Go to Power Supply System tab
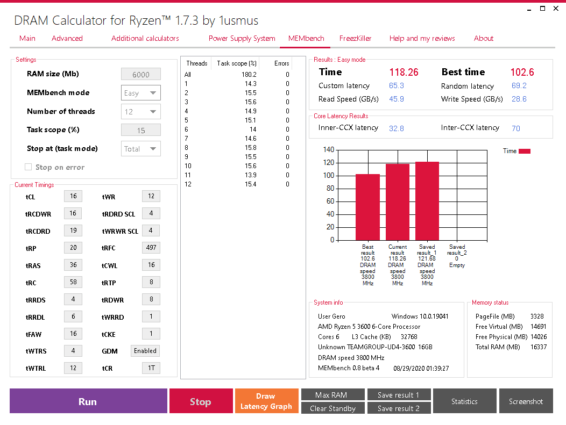The image size is (566, 425). [242, 38]
